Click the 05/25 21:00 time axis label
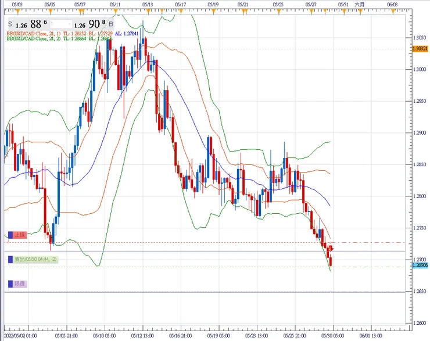This screenshot has height=341, width=430. coord(295,336)
